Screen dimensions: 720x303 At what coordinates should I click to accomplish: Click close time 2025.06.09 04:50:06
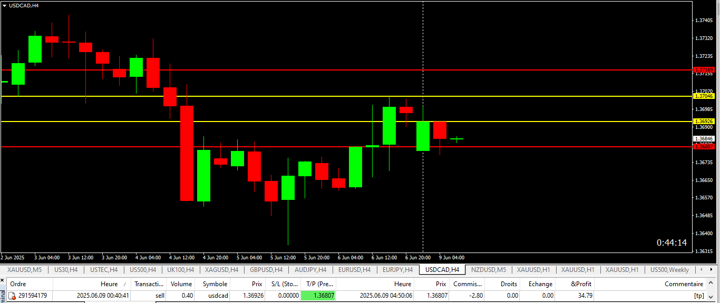pyautogui.click(x=385, y=296)
